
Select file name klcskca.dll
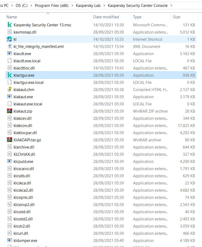point(22,183)
